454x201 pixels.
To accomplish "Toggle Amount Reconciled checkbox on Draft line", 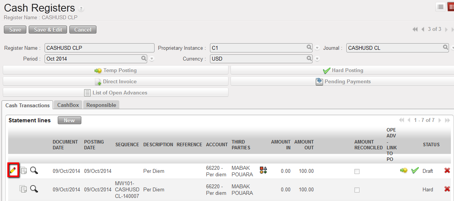I will pyautogui.click(x=357, y=171).
